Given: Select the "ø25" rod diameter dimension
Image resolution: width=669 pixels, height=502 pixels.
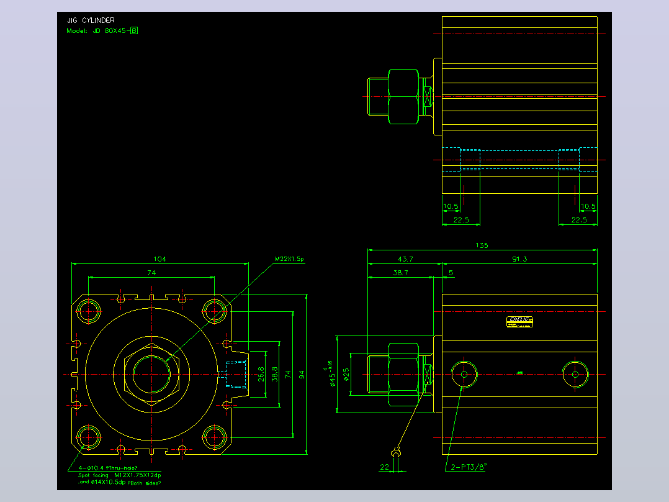Looking at the screenshot, I should pos(346,374).
